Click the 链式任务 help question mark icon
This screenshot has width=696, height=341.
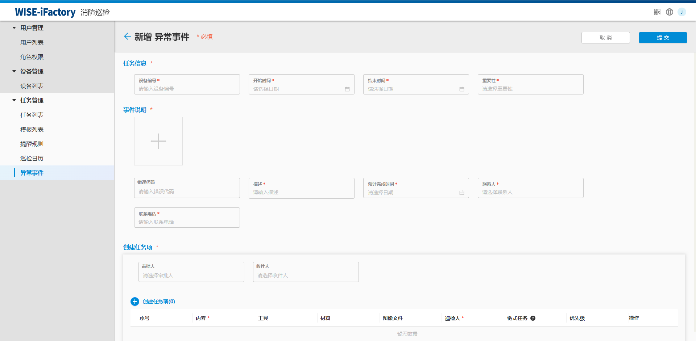click(x=533, y=318)
